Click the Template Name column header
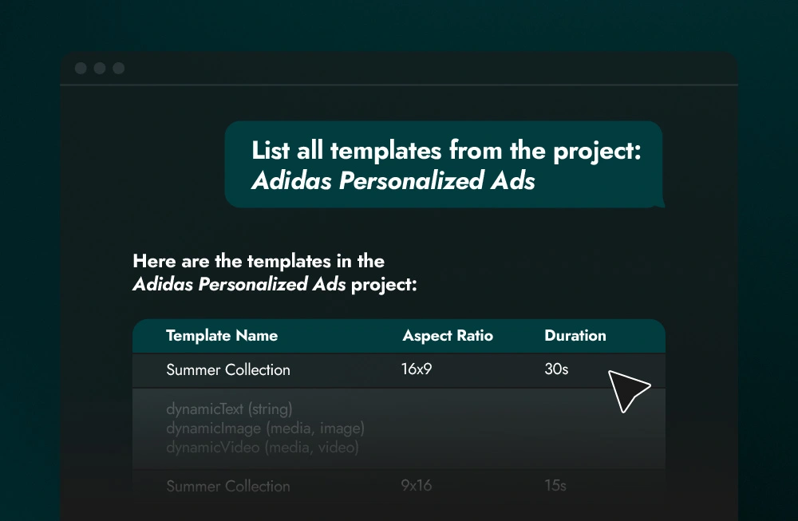 222,335
